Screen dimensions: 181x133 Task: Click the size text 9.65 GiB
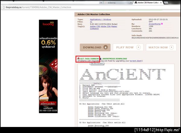tap(104, 24)
